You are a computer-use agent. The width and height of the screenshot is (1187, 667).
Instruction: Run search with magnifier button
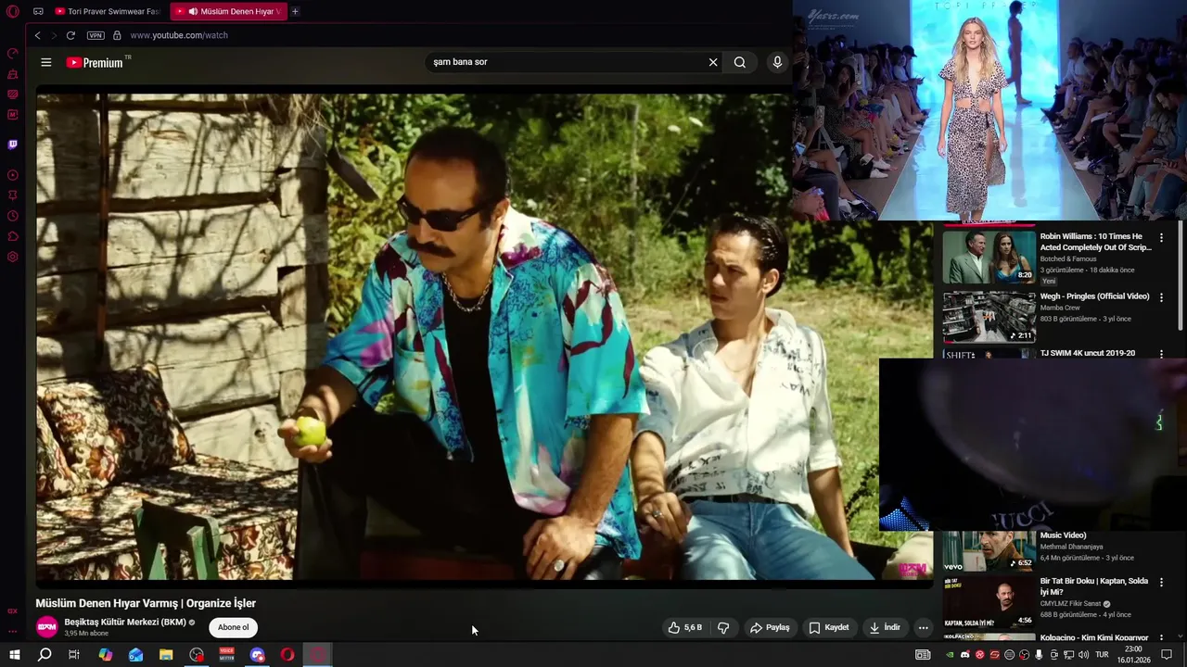click(739, 62)
